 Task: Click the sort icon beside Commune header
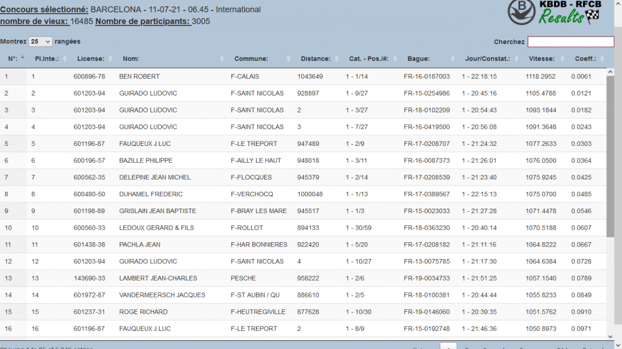pos(288,59)
